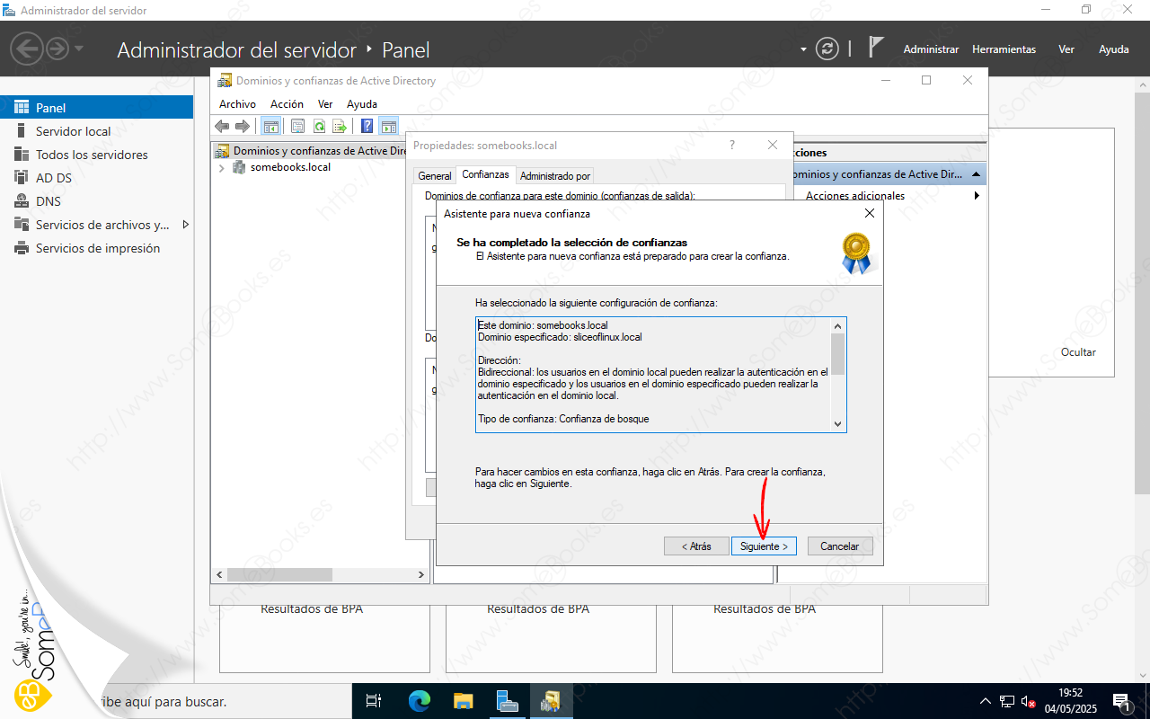Select AD DS in the left sidebar
The width and height of the screenshot is (1150, 719).
pyautogui.click(x=54, y=178)
